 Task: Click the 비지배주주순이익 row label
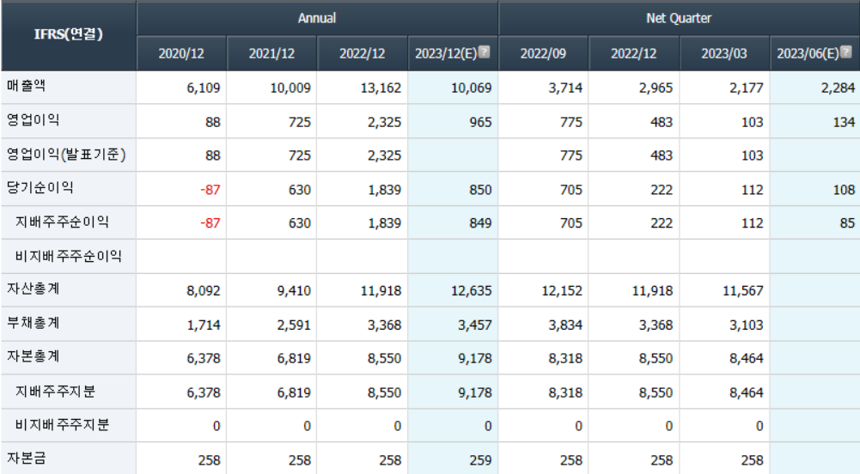(69, 256)
